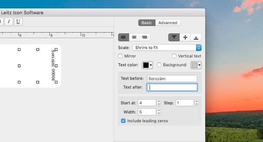Align text to top vertically
Viewport: 263px width, 142px height.
click(174, 37)
